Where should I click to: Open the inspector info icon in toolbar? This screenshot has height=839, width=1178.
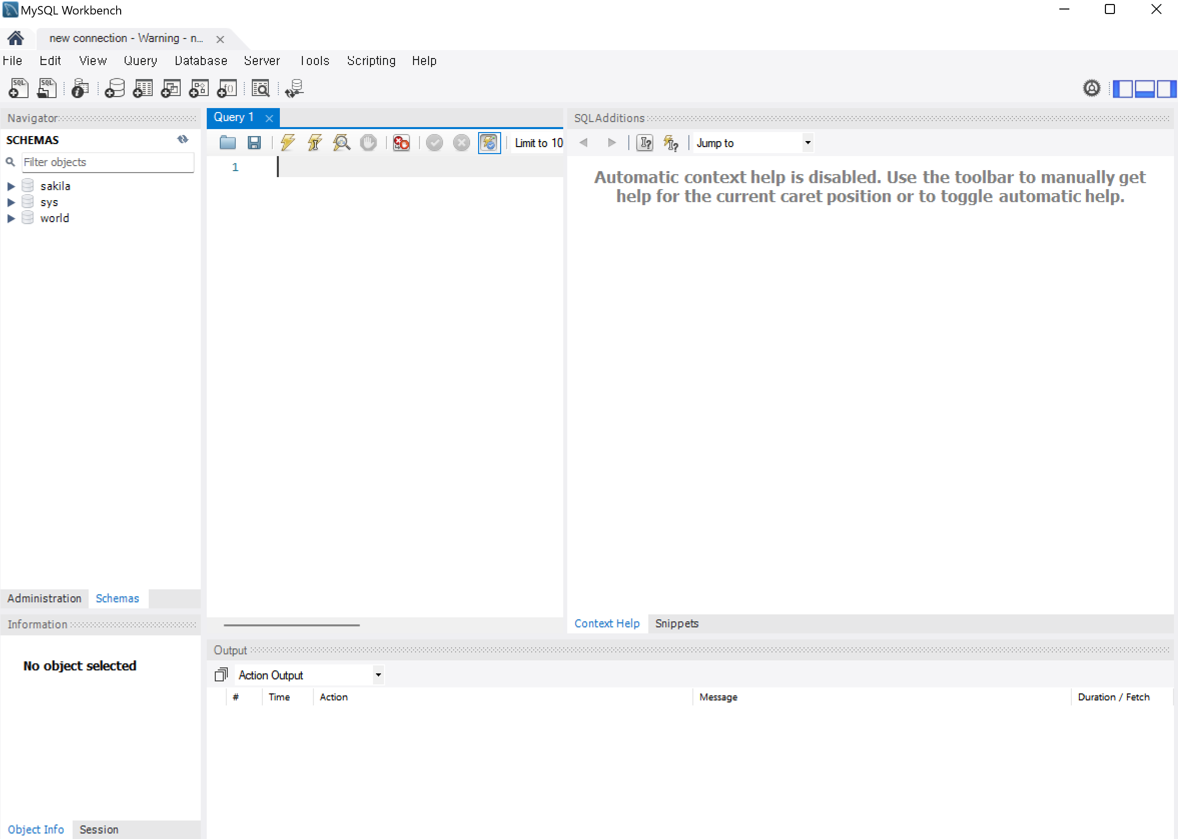coord(80,89)
